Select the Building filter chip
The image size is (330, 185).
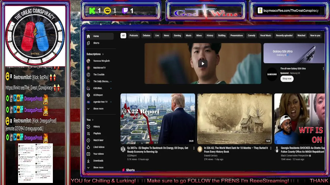pyautogui.click(x=222, y=35)
